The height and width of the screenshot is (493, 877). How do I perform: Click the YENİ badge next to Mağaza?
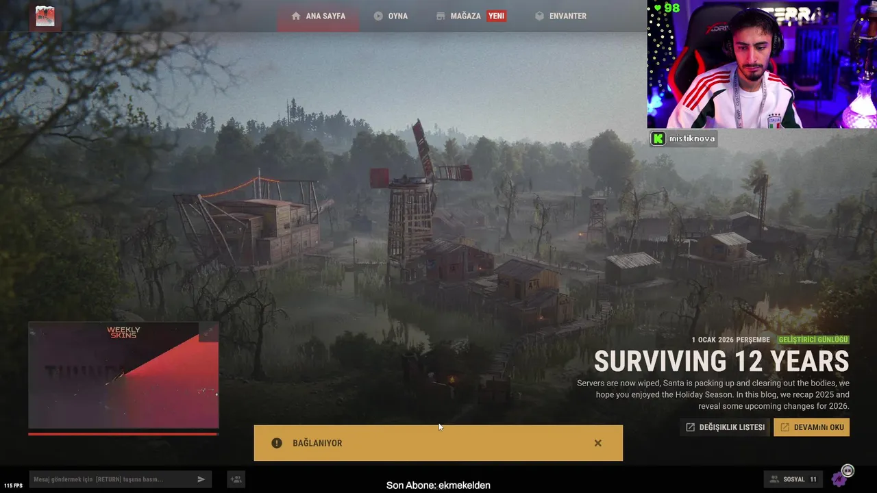tap(497, 16)
